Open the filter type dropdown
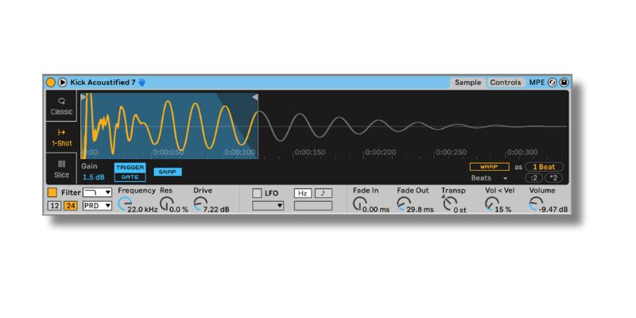This screenshot has width=636, height=318. (97, 192)
